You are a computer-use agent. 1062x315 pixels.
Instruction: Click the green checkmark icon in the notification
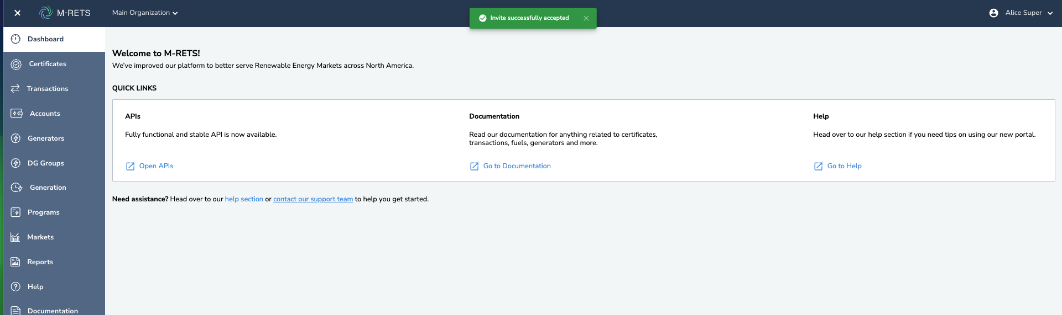[482, 18]
